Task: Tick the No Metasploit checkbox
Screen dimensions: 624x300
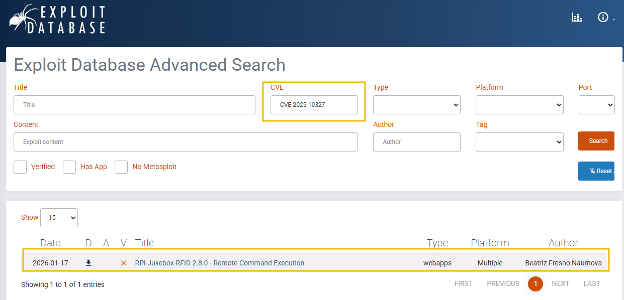Action: click(x=121, y=167)
